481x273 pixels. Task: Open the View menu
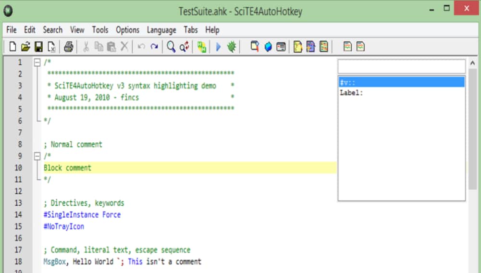(x=77, y=30)
